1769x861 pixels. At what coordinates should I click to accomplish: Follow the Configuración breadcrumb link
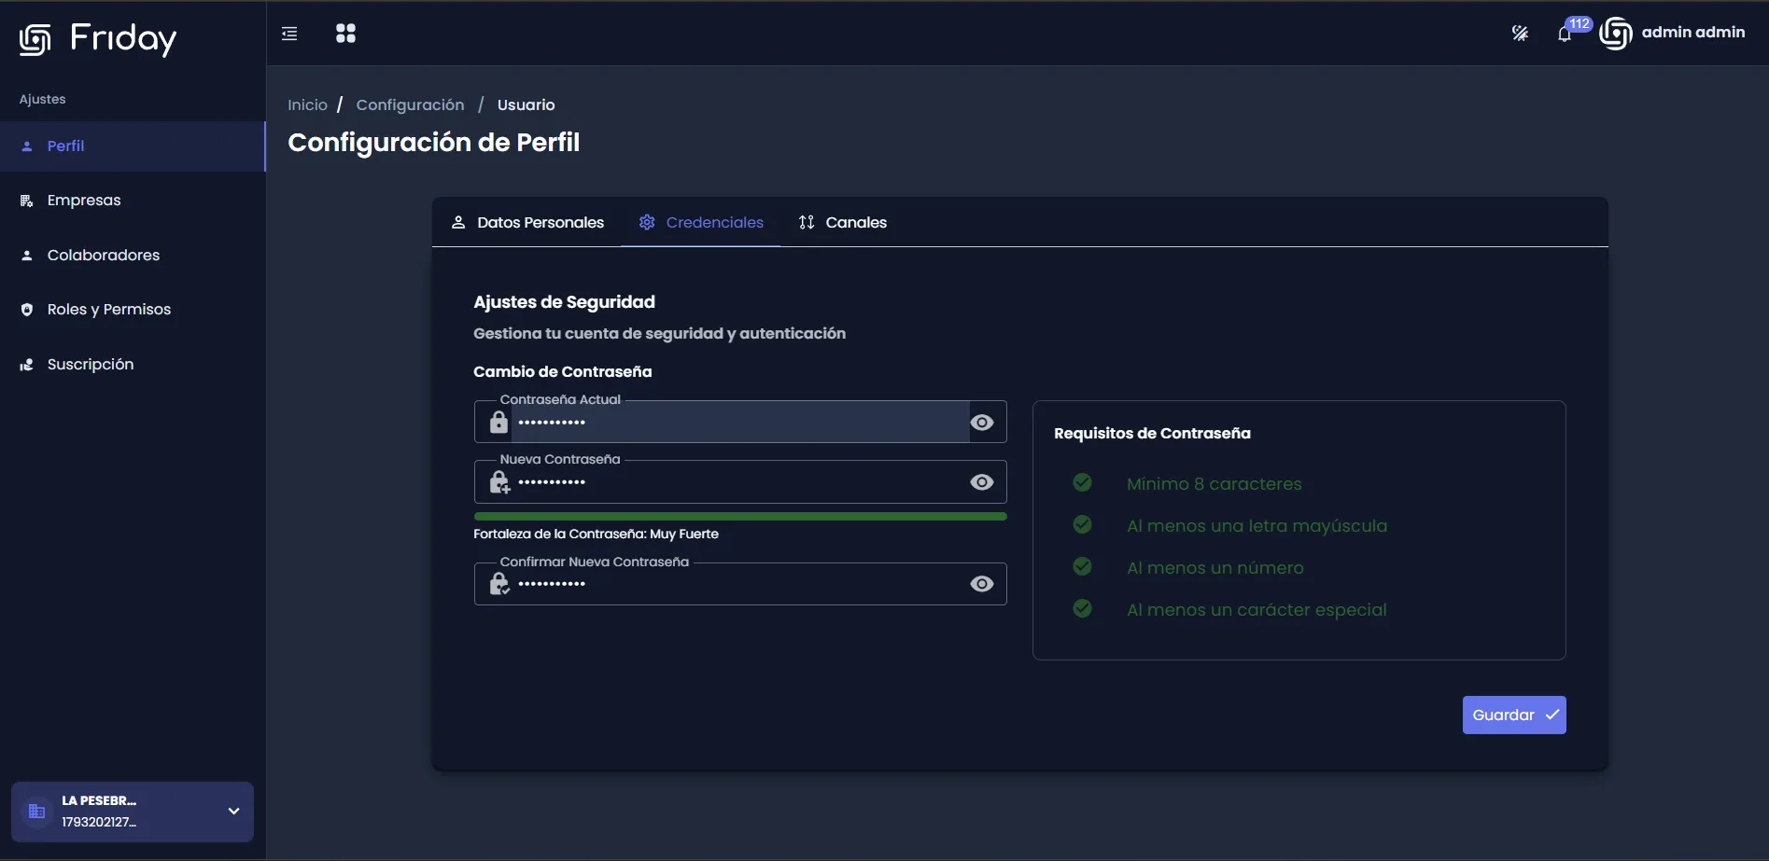click(410, 104)
